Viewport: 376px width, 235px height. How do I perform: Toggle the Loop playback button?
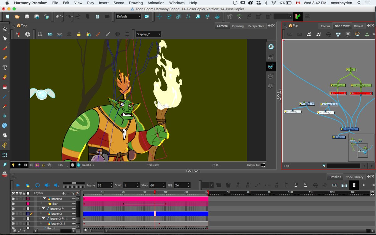coord(37,185)
